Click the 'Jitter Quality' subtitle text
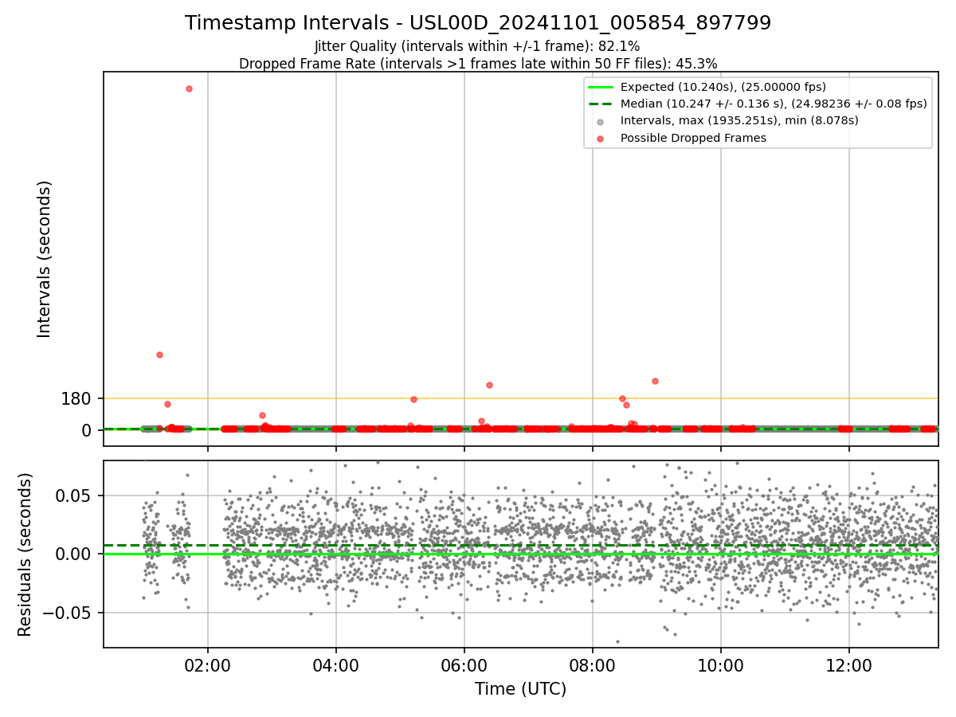This screenshot has width=956, height=717. click(x=477, y=47)
